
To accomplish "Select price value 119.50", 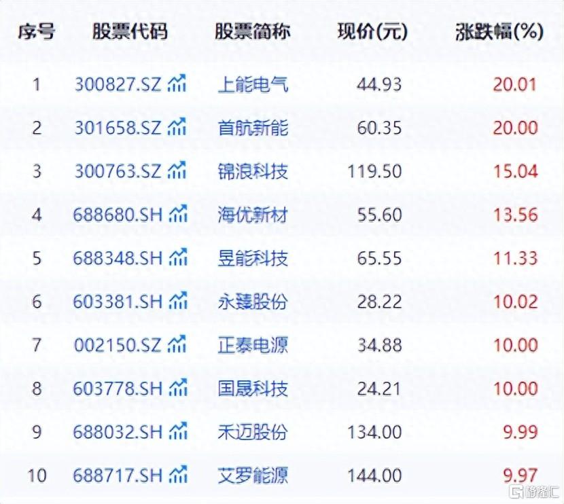I will (x=374, y=171).
